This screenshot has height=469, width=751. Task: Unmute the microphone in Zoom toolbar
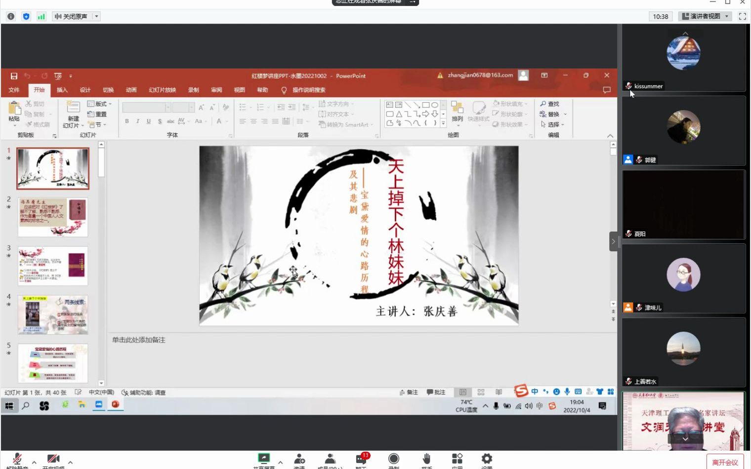point(17,461)
